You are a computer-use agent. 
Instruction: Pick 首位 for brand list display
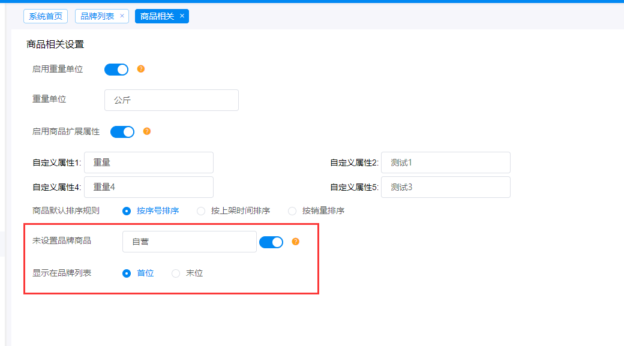(x=127, y=273)
